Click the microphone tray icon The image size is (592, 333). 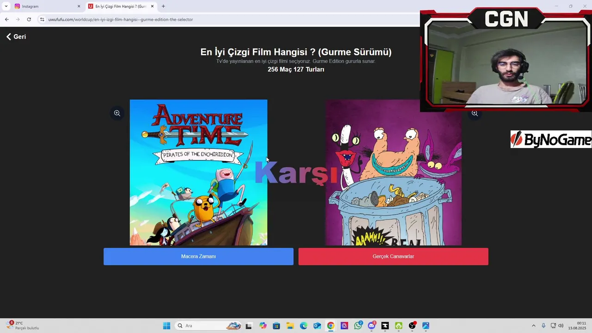point(543,326)
